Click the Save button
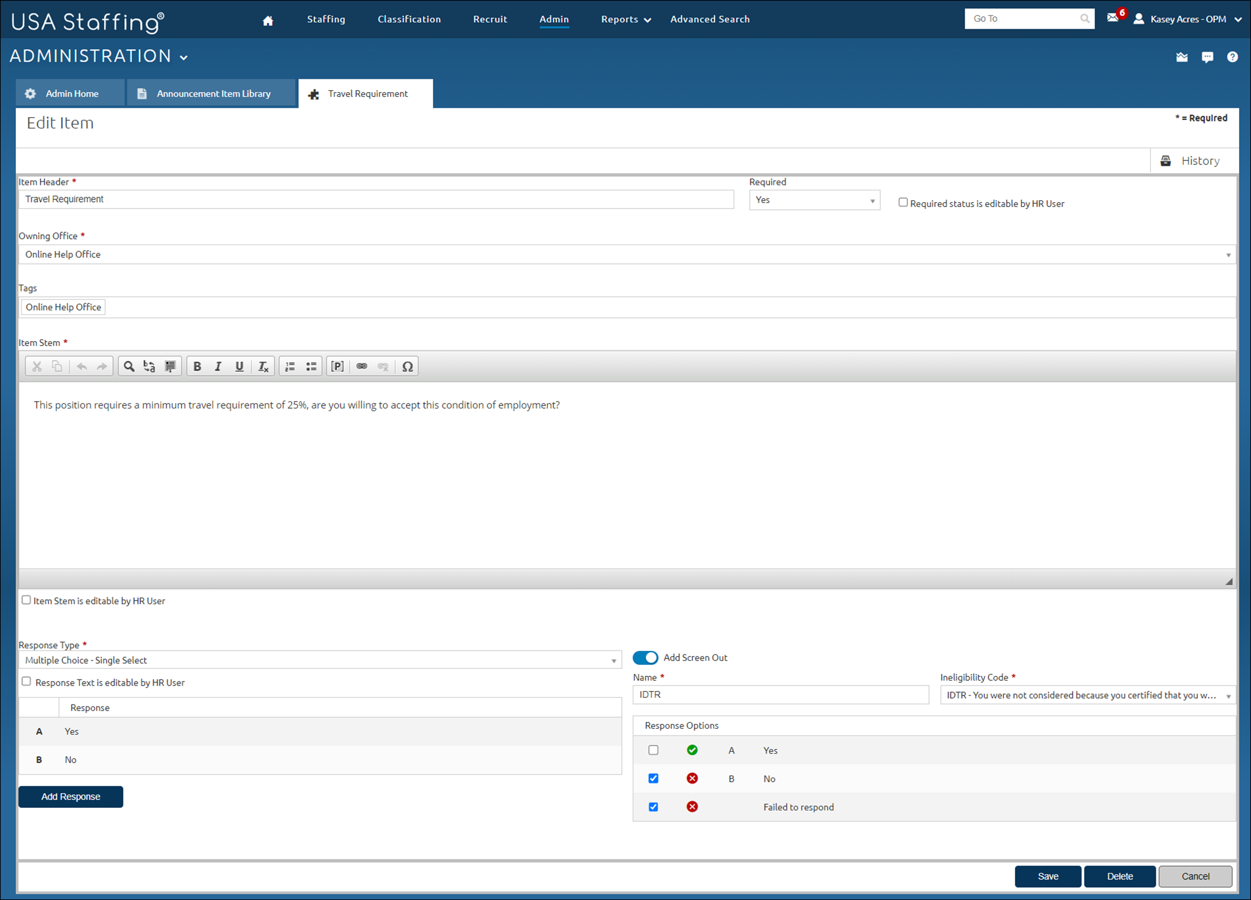Viewport: 1251px width, 900px height. click(1048, 876)
